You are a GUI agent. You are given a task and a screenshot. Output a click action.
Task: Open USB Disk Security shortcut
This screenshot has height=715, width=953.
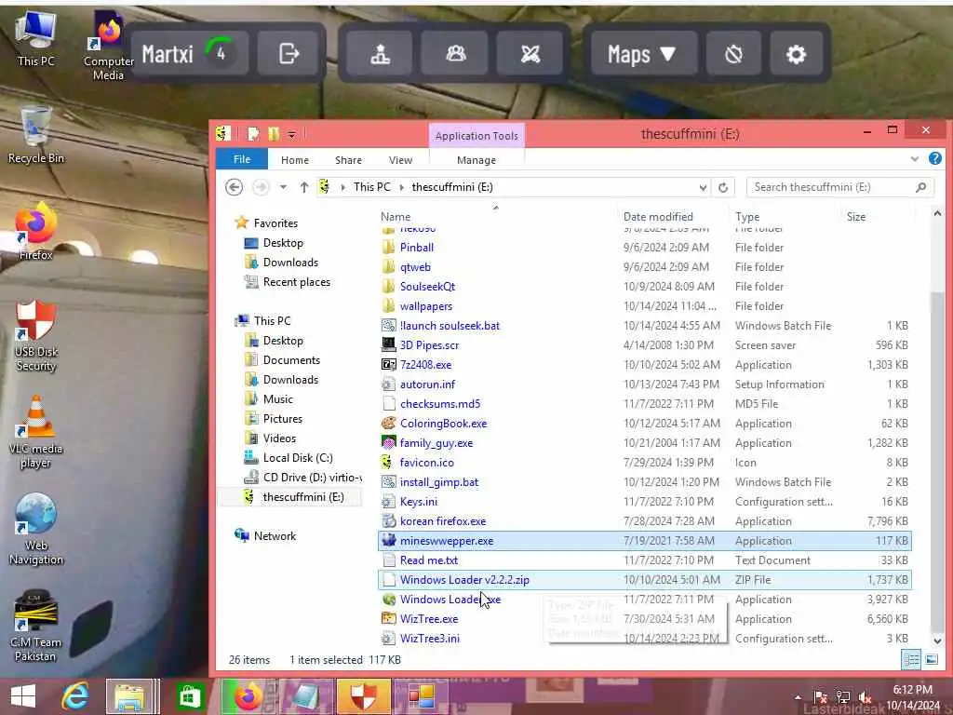coord(36,335)
